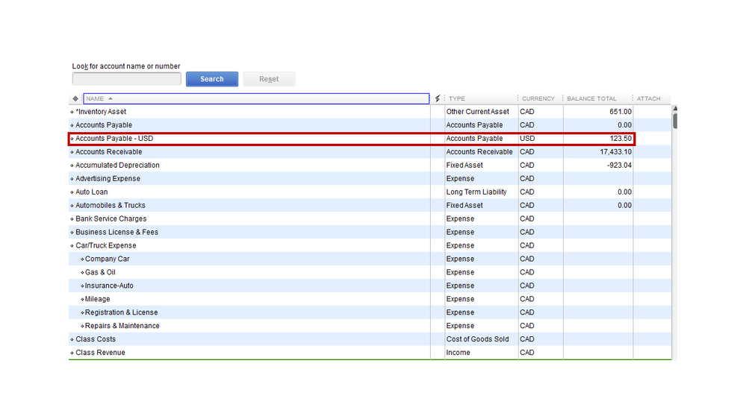The image size is (746, 419).
Task: Select the *Inventory Asset account row
Action: [x=370, y=112]
